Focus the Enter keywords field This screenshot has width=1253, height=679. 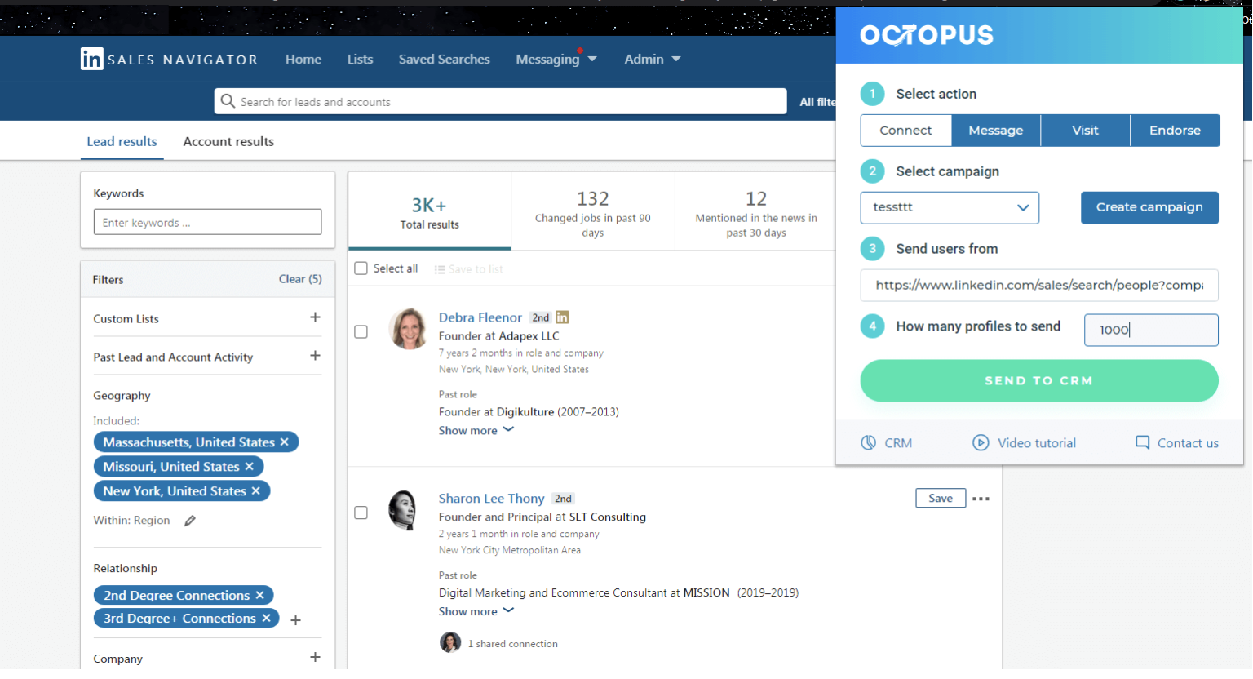208,222
